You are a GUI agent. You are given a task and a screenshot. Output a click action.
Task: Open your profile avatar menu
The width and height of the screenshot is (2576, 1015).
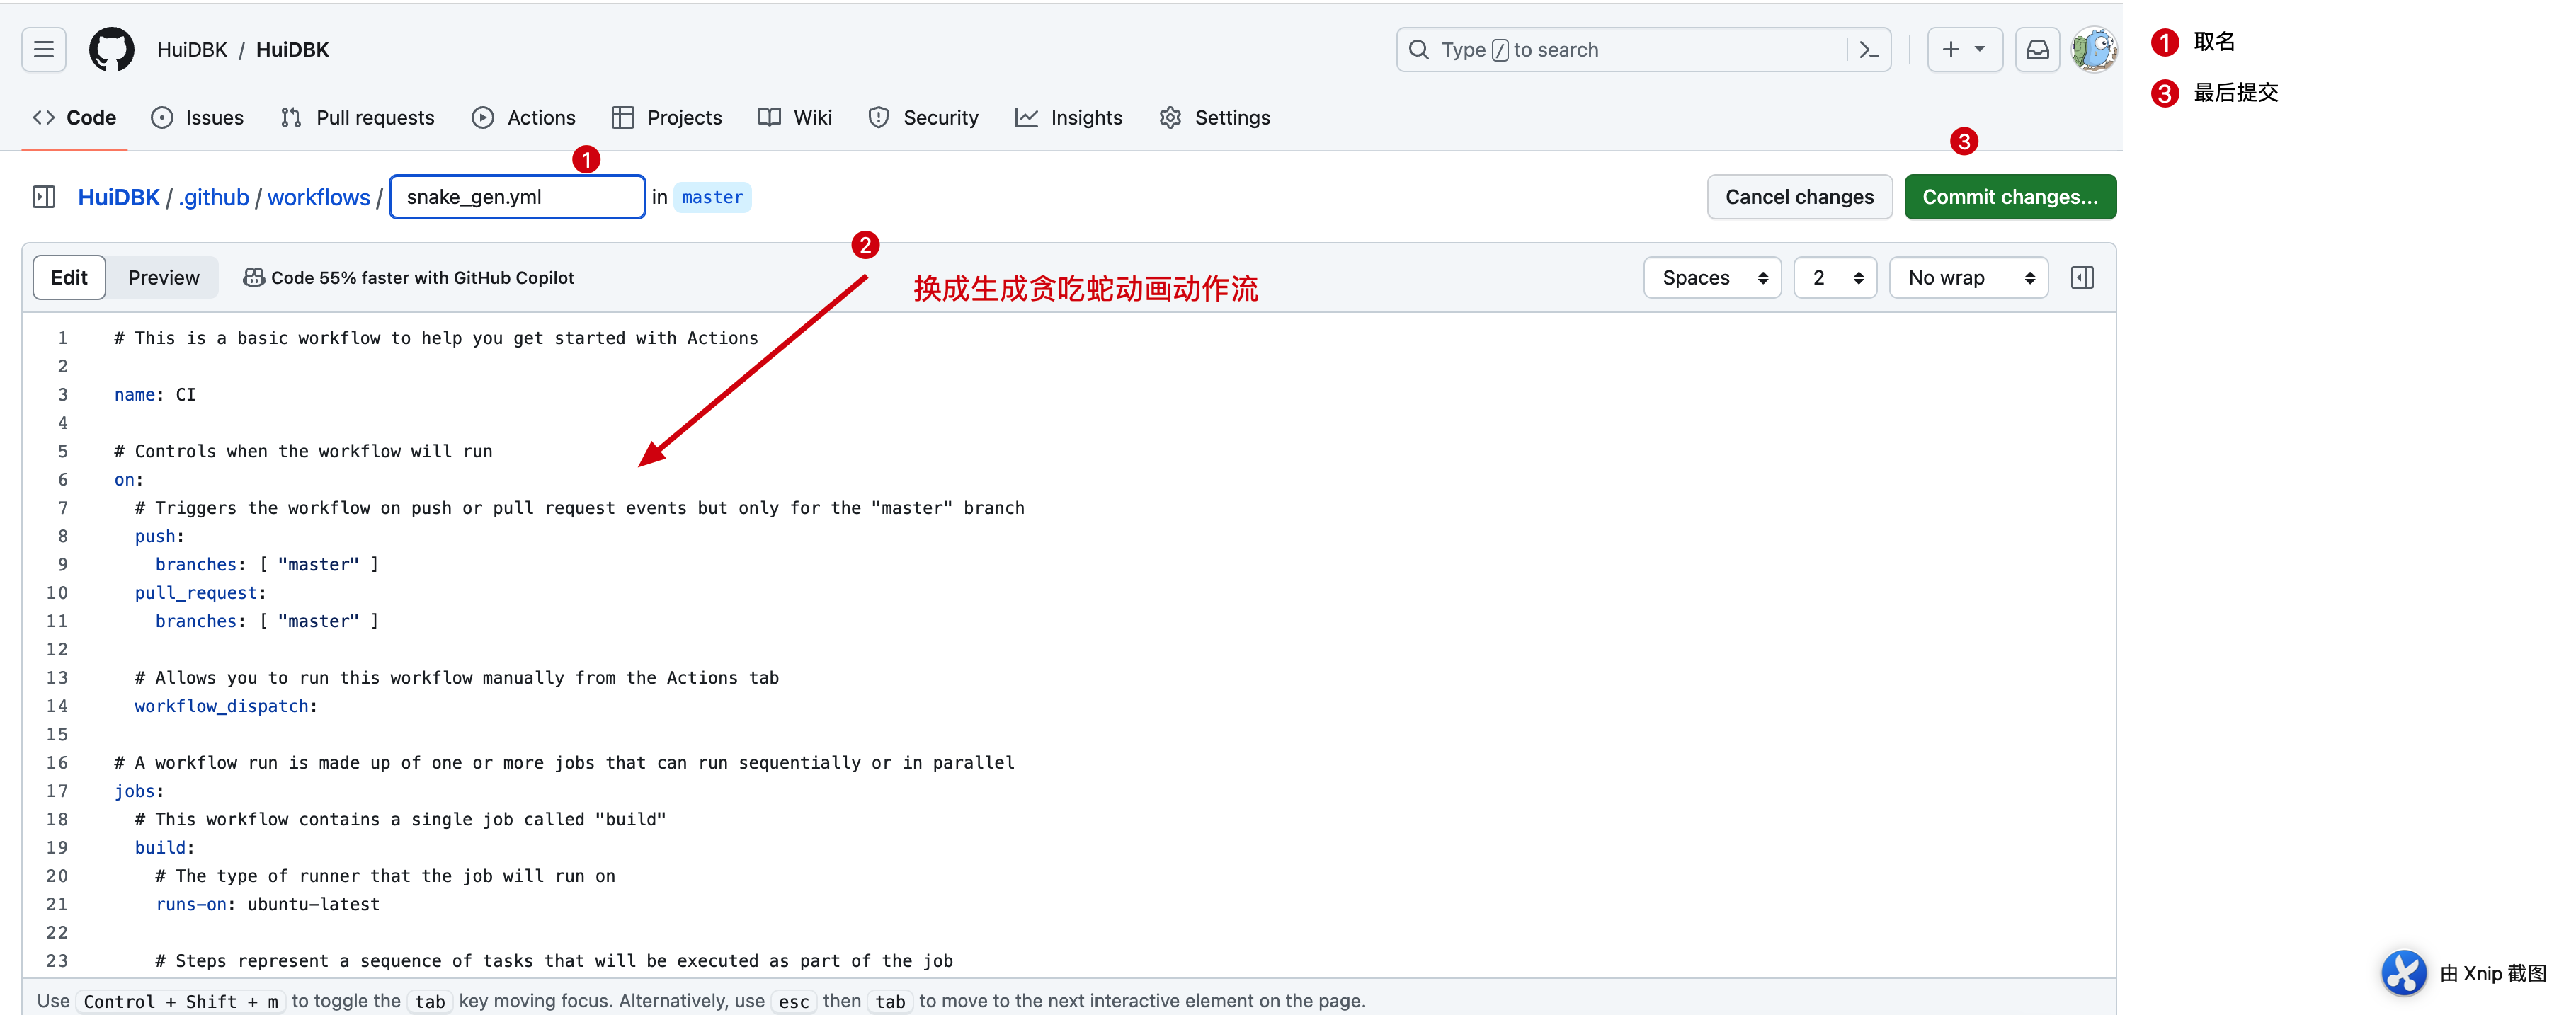(x=2094, y=48)
